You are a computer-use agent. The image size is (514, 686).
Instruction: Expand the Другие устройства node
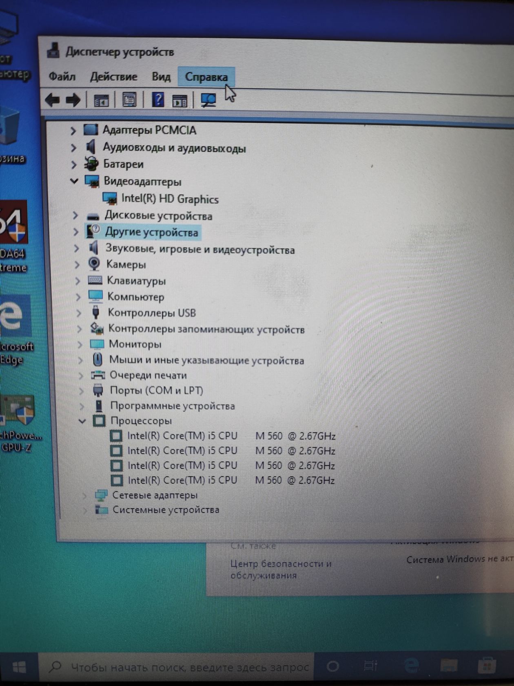point(76,232)
